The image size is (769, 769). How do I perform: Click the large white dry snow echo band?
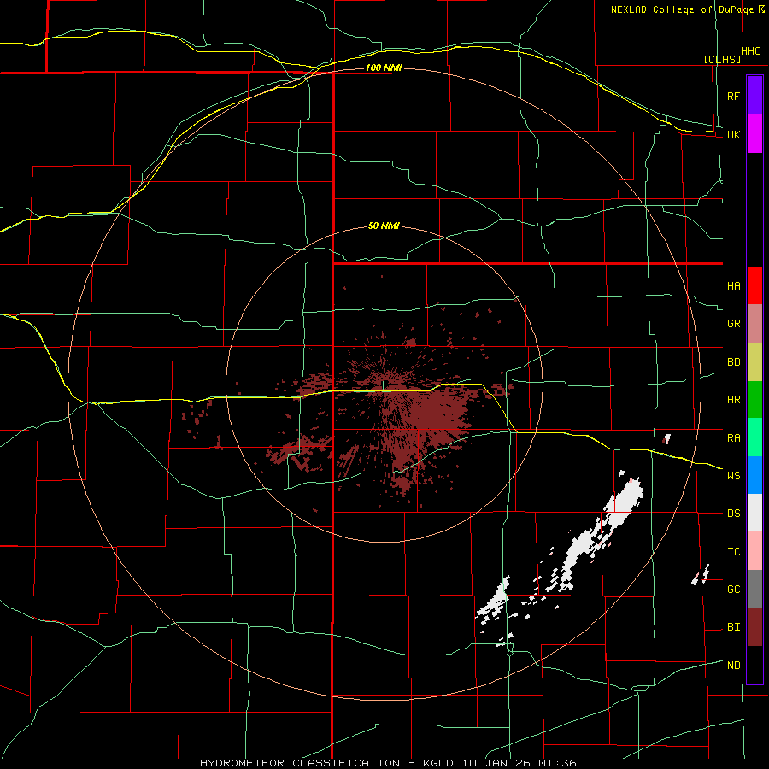pos(602,531)
